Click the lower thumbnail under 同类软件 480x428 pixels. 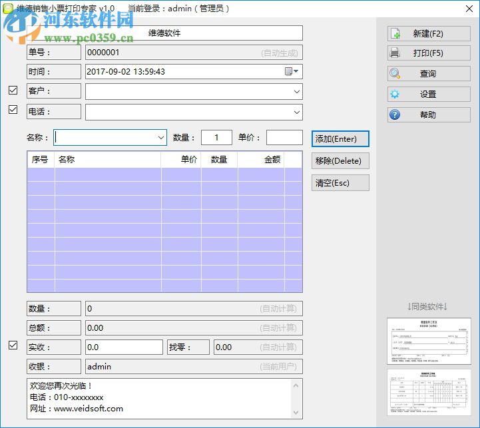(429, 393)
